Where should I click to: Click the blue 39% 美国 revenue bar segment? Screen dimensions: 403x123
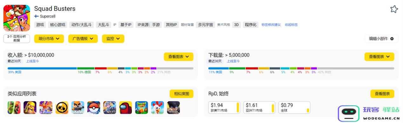[42, 68]
